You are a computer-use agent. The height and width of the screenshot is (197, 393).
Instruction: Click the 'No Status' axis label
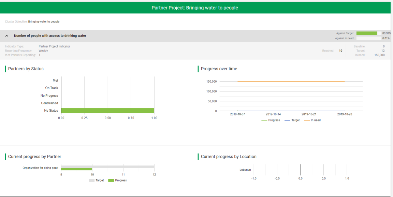pos(51,111)
